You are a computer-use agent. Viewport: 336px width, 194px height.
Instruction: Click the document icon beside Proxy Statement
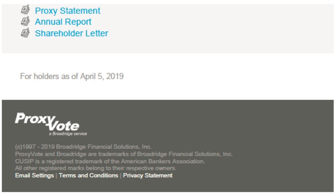coord(25,11)
